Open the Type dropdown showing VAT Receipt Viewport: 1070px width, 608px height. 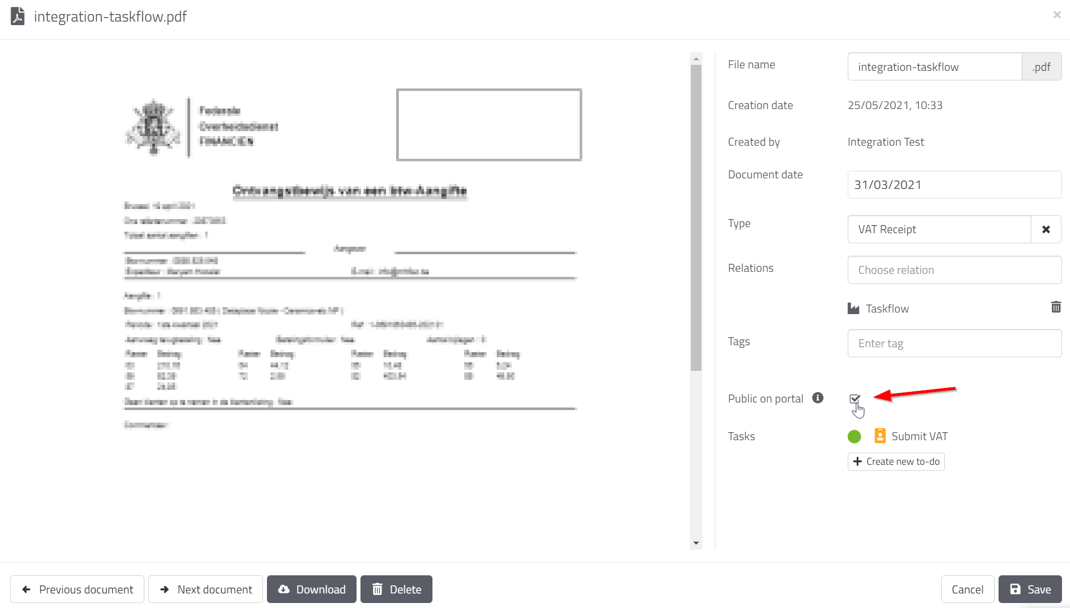(939, 229)
